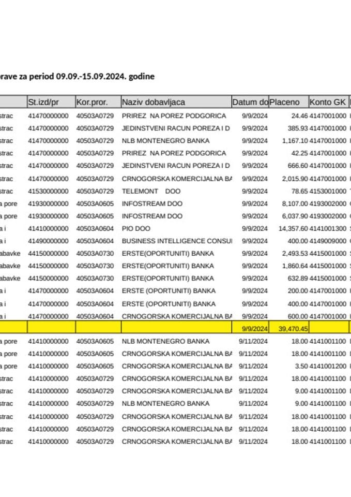Select NLB MONTENEGRO BANKA in 1,167.10 row

pyautogui.click(x=165, y=141)
